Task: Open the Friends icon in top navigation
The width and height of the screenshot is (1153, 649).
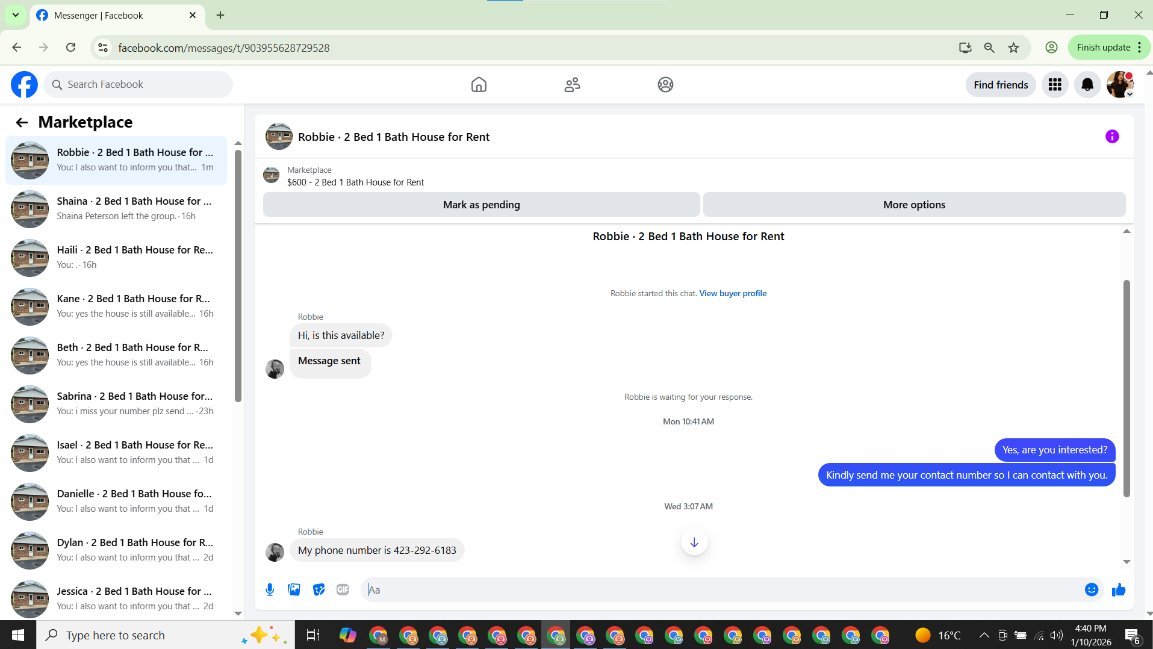Action: [572, 84]
